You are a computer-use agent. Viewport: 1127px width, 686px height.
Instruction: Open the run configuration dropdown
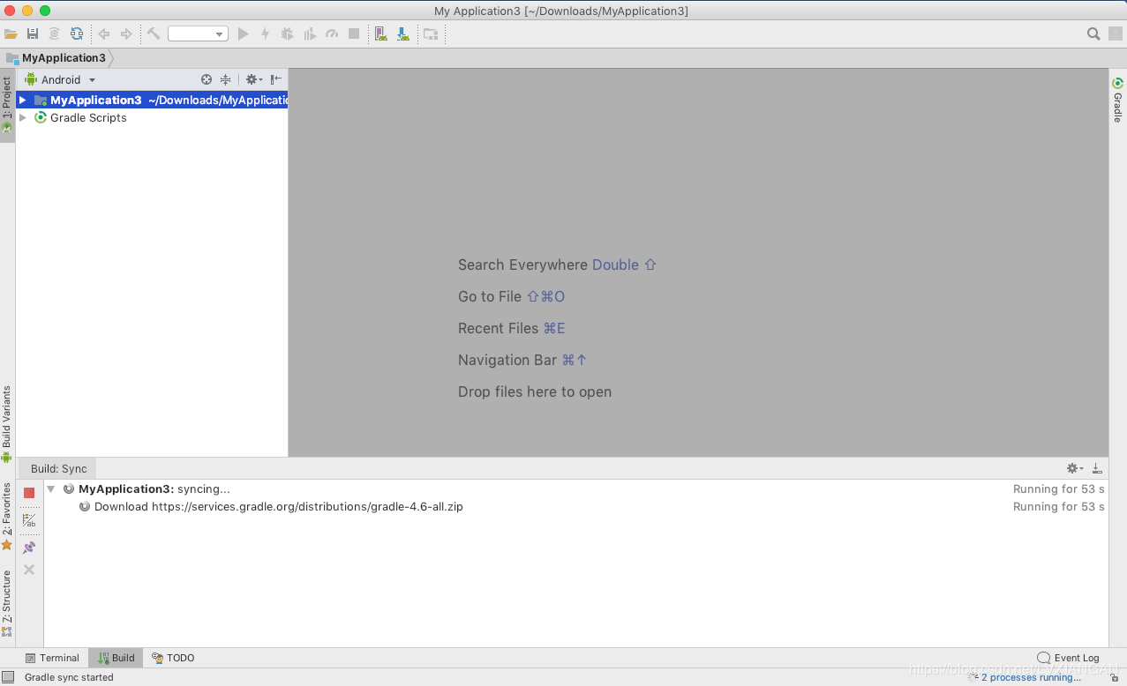point(198,34)
